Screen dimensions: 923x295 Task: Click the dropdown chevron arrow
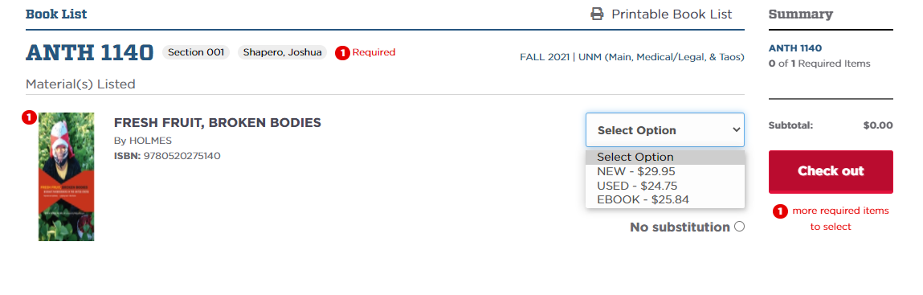[736, 129]
